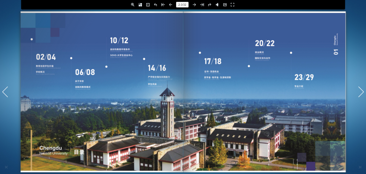Click the 10/12 contents entry
Image resolution: width=366 pixels, height=174 pixels.
coord(119,41)
